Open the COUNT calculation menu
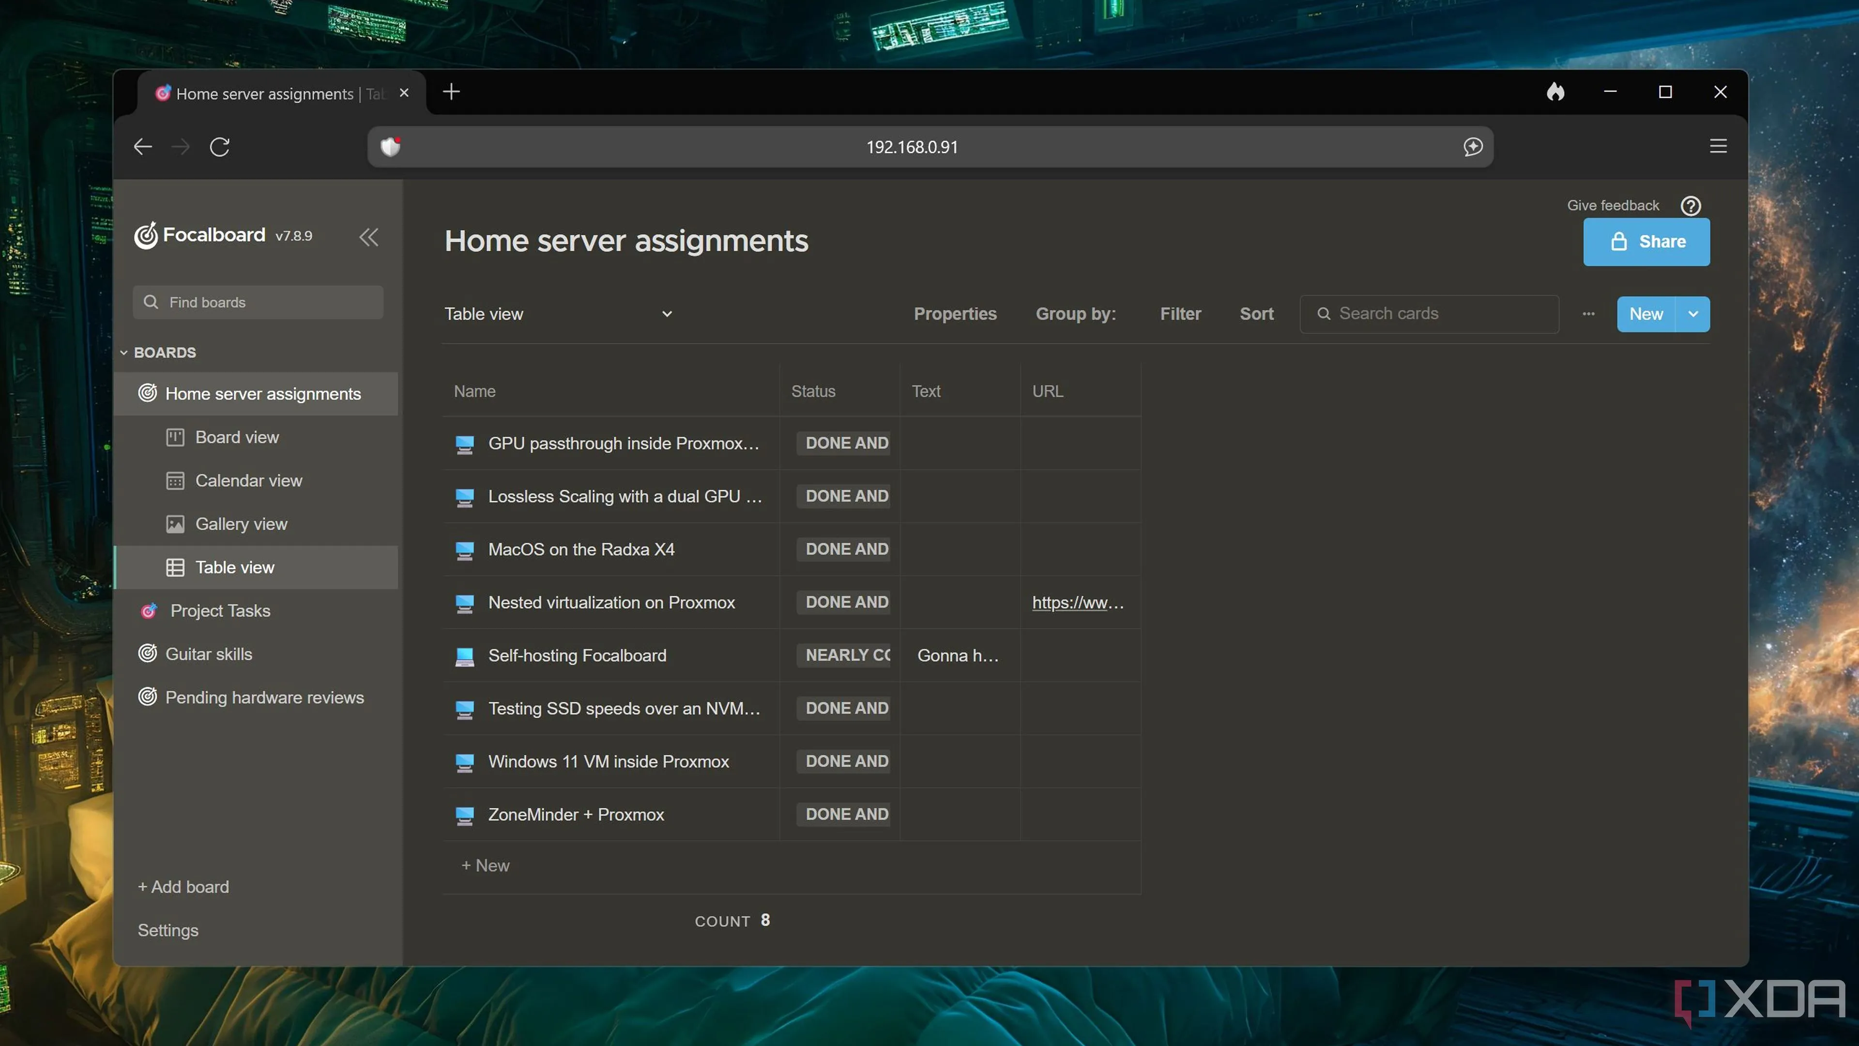The width and height of the screenshot is (1859, 1046). [x=732, y=921]
